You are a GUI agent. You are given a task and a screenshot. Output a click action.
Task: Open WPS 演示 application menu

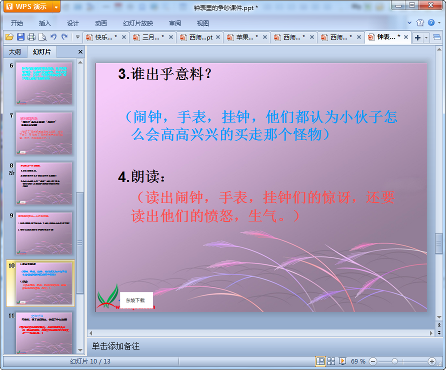point(28,6)
